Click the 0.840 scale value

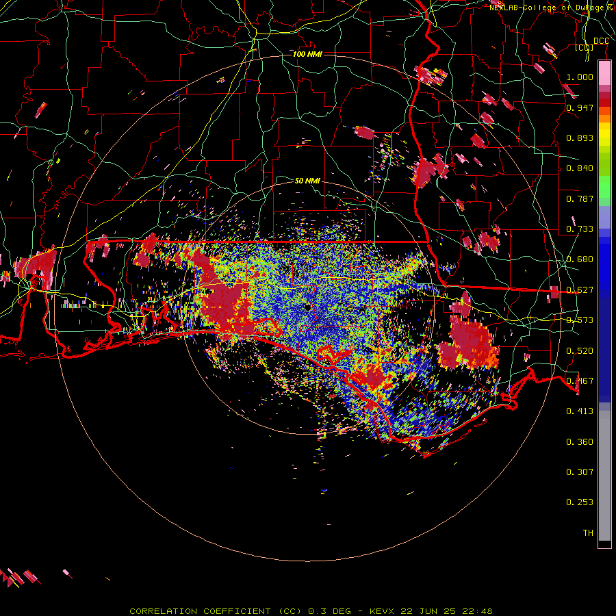coord(580,168)
